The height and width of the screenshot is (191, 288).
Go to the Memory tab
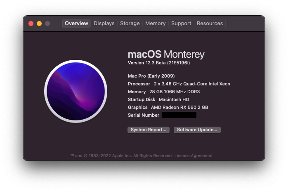(x=156, y=24)
